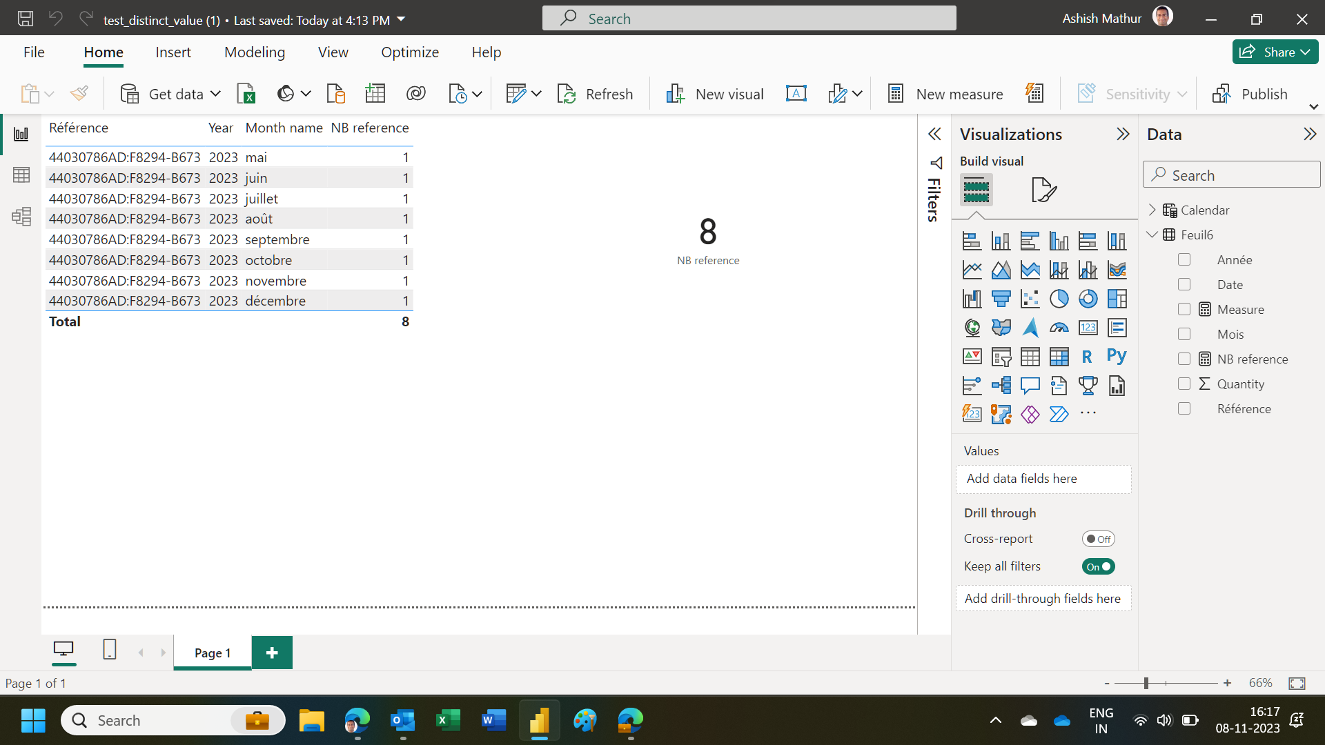Select the matrix visualization icon
The image size is (1325, 745).
point(1059,357)
